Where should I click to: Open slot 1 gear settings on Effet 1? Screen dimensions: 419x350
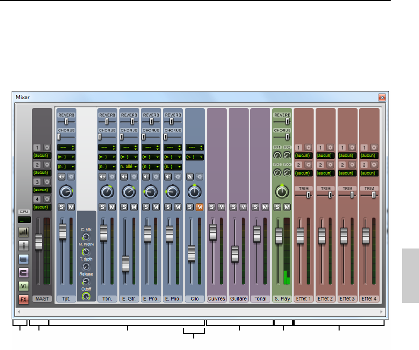[308, 147]
